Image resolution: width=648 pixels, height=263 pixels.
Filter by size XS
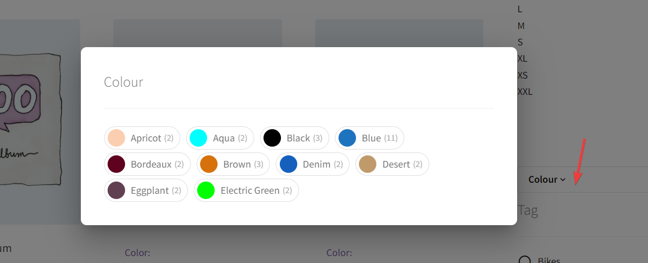(523, 75)
